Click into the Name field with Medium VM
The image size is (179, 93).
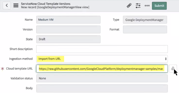(x=68, y=20)
